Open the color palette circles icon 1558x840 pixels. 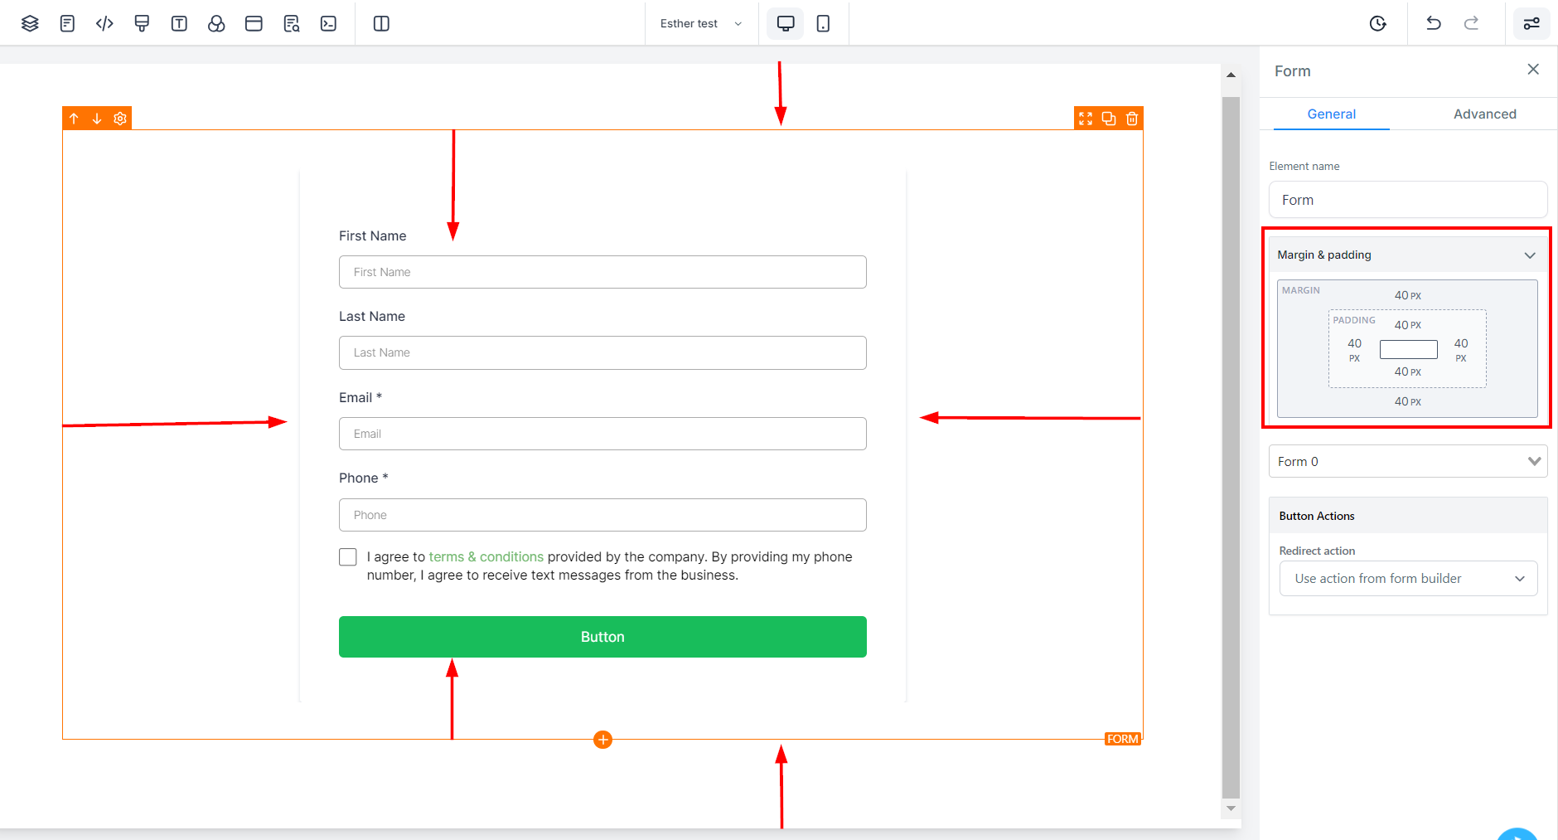pyautogui.click(x=216, y=23)
